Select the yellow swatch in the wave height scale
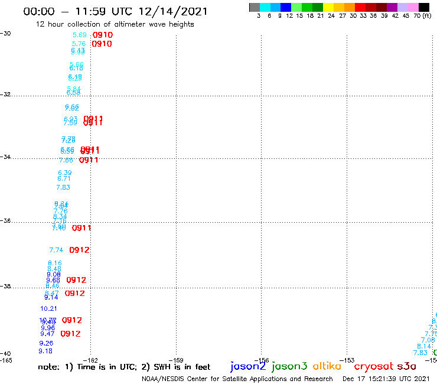This screenshot has height=384, width=437. click(328, 7)
